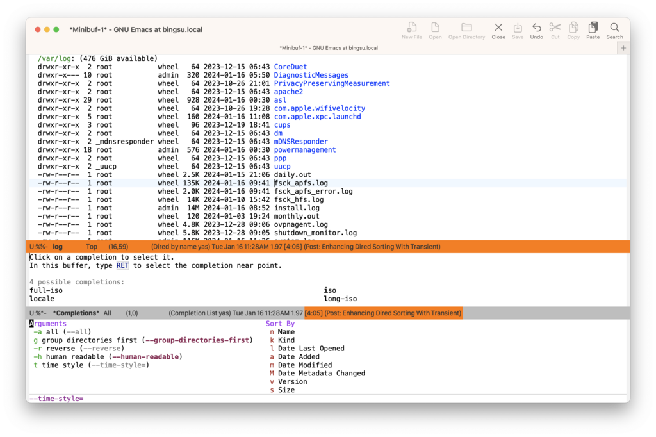Click the monthly.out file entry
This screenshot has height=437, width=656.
pyautogui.click(x=297, y=217)
